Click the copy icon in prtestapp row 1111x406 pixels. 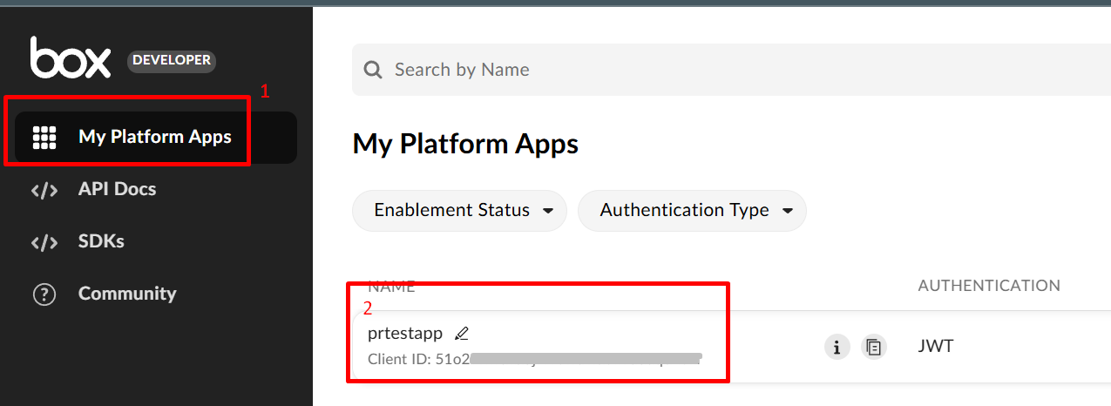tap(873, 348)
